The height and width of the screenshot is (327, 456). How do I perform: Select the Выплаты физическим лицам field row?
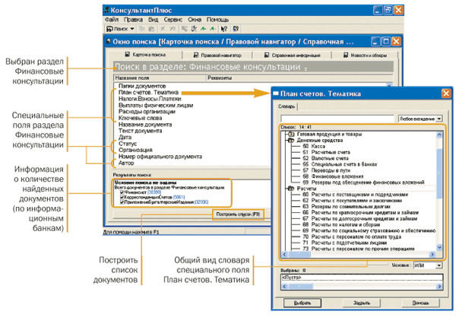156,105
